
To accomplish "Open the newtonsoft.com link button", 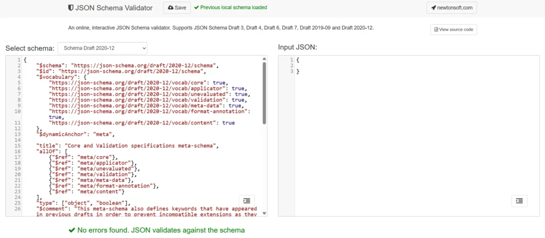I will (x=451, y=7).
